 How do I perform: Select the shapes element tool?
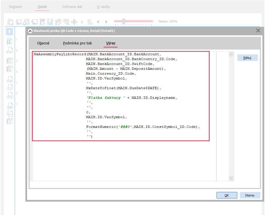click(x=10, y=95)
